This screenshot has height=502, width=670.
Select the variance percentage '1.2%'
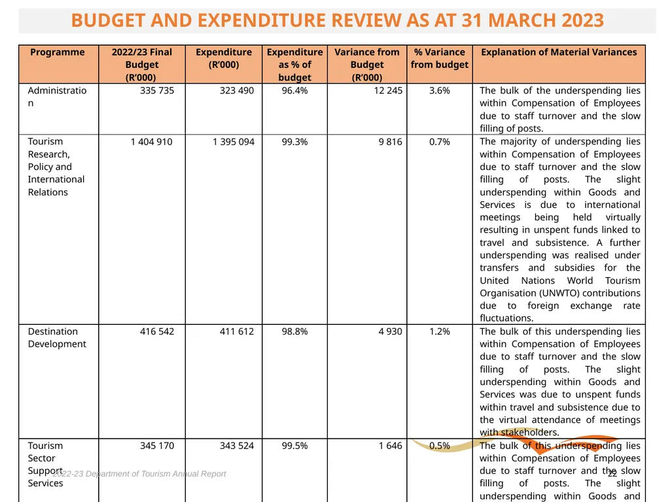(x=439, y=331)
